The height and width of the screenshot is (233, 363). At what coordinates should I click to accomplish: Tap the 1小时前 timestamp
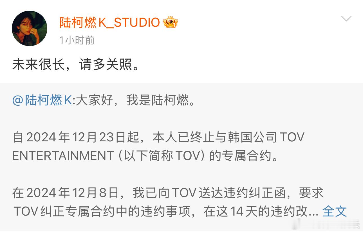coord(77,40)
